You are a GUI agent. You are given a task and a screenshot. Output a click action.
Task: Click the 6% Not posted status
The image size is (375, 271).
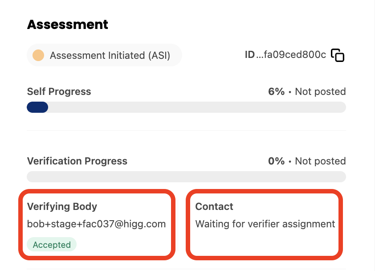coord(307,91)
